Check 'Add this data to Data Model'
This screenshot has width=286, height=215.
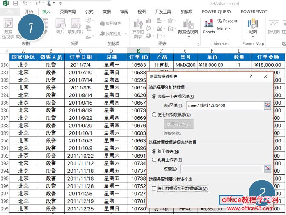[154, 188]
